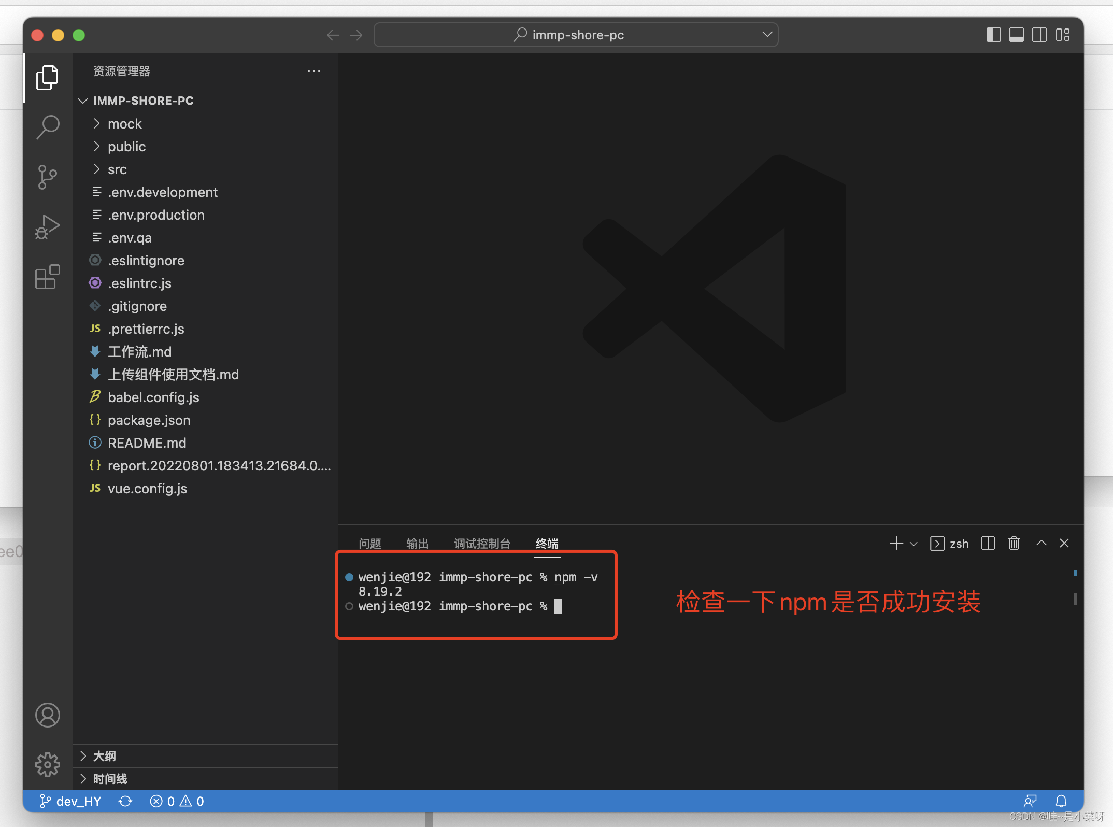Kill the terminal with the trash icon
1113x827 pixels.
pyautogui.click(x=1014, y=543)
